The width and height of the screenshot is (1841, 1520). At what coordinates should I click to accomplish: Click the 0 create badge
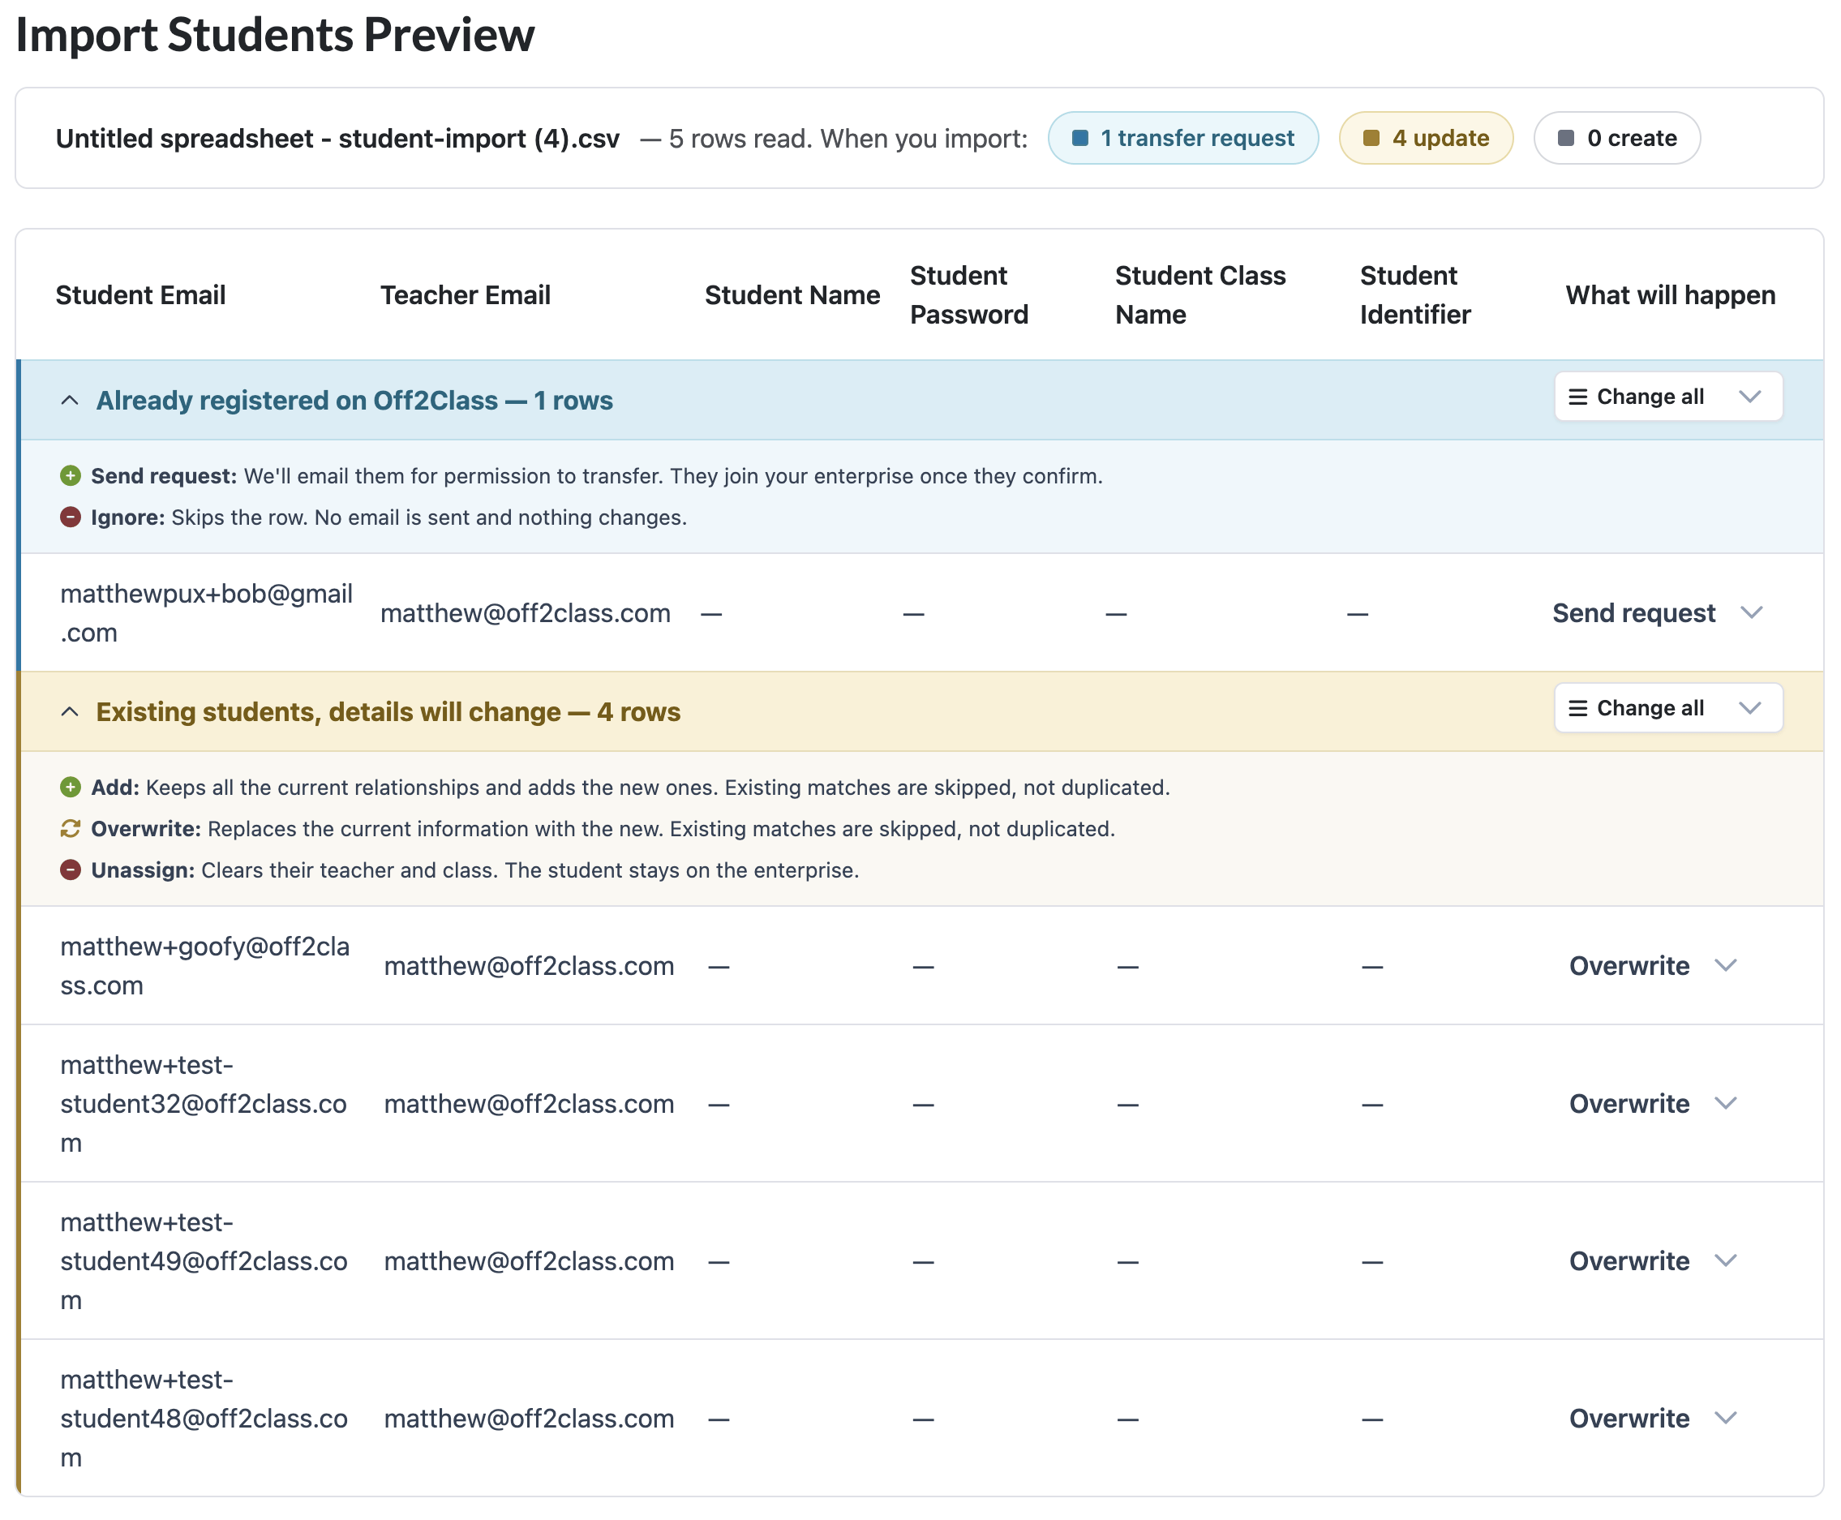point(1616,139)
